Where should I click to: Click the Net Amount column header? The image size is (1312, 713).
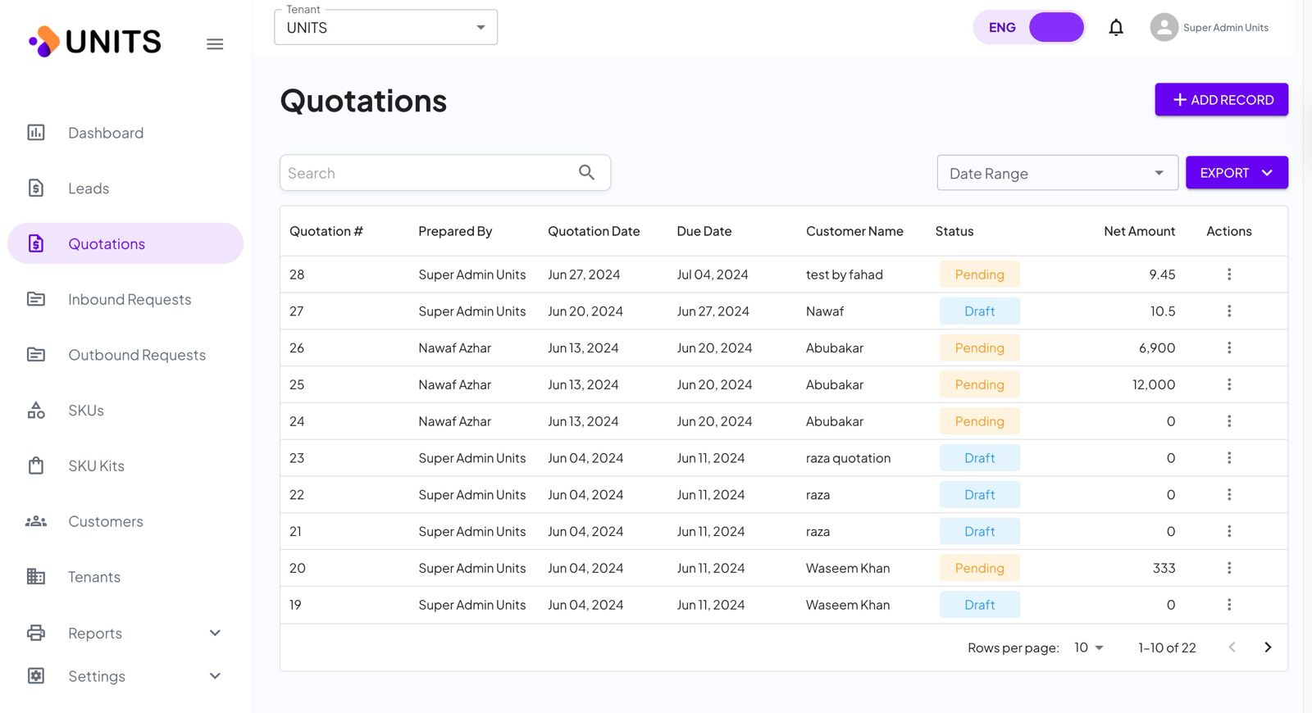pos(1139,231)
